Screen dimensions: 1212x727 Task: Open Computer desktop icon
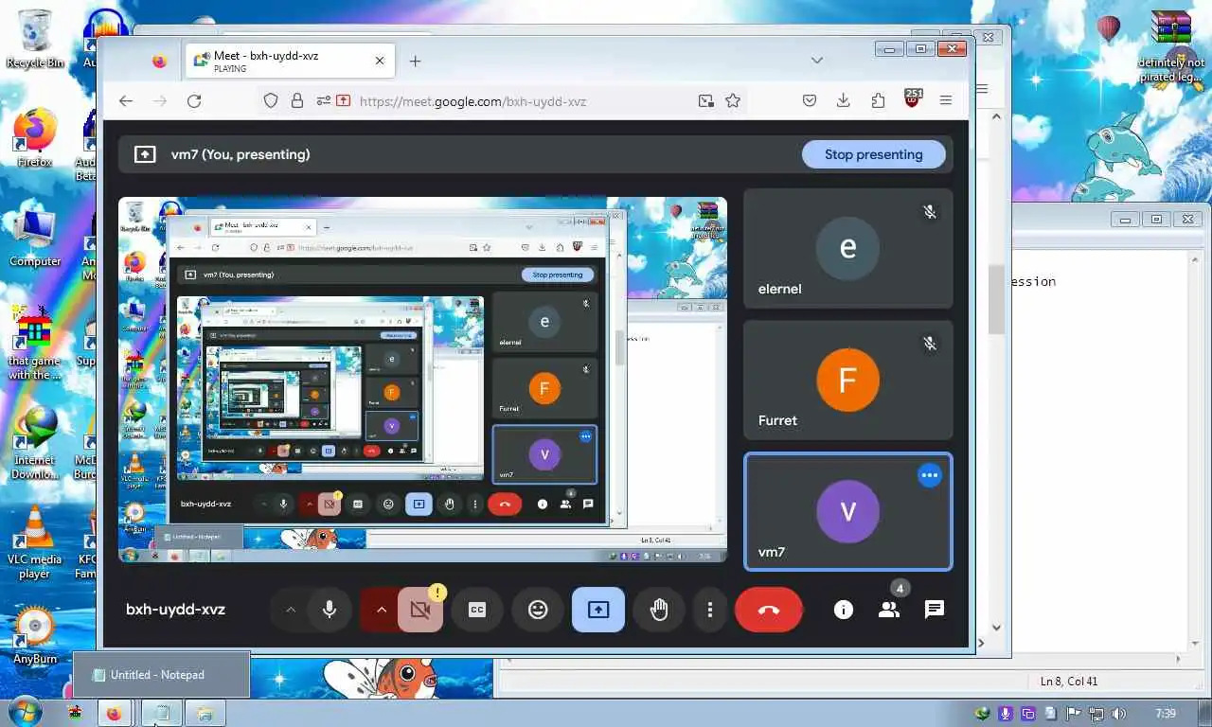pos(35,238)
